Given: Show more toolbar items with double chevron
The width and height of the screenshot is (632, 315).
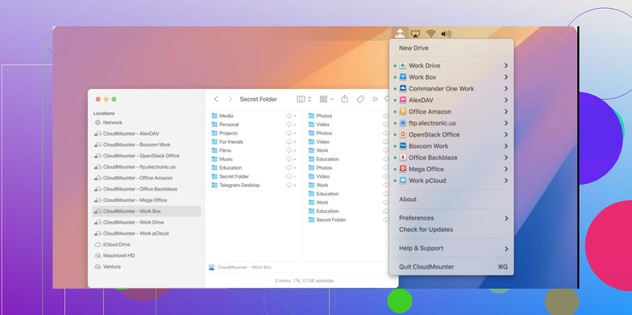Looking at the screenshot, I should coord(375,99).
